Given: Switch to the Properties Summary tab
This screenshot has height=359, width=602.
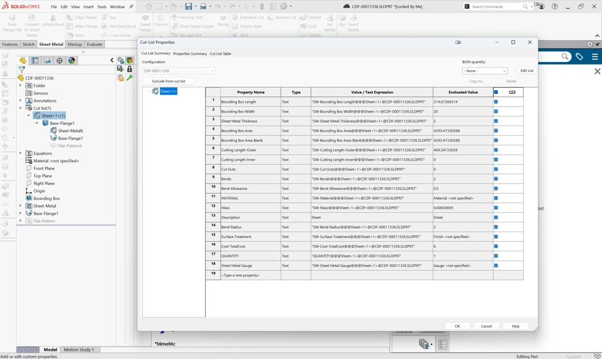Looking at the screenshot, I should [190, 54].
